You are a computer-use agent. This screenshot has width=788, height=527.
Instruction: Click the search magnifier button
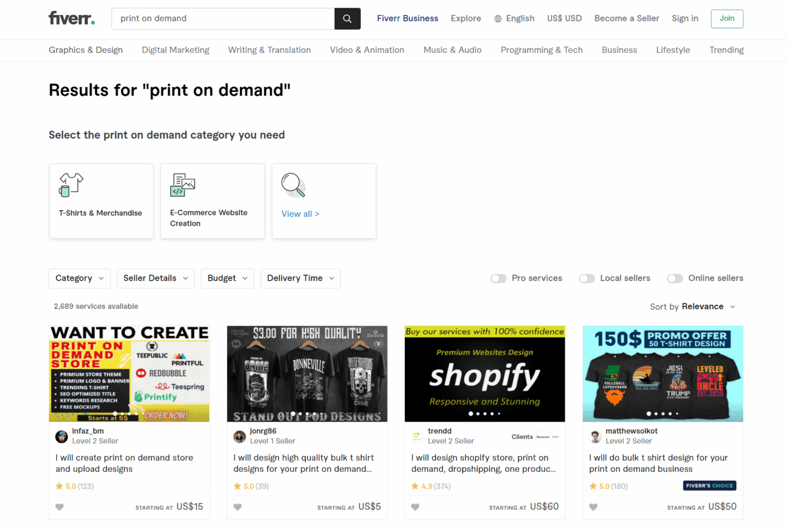[x=347, y=18]
